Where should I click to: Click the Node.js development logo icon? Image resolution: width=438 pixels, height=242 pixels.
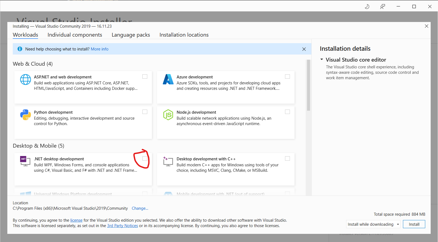tap(168, 115)
